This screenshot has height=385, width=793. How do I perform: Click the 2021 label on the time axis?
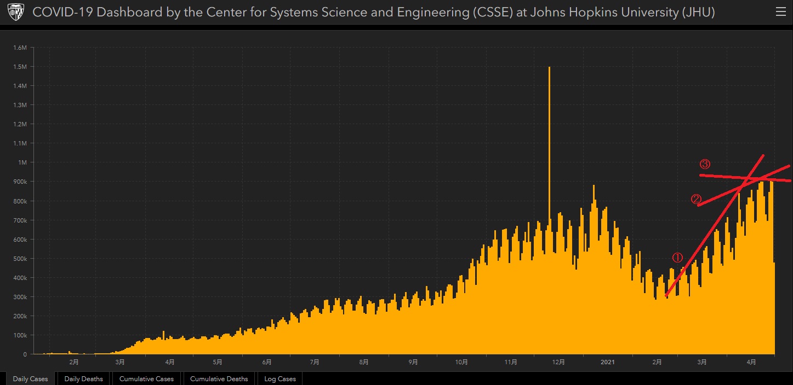point(607,362)
